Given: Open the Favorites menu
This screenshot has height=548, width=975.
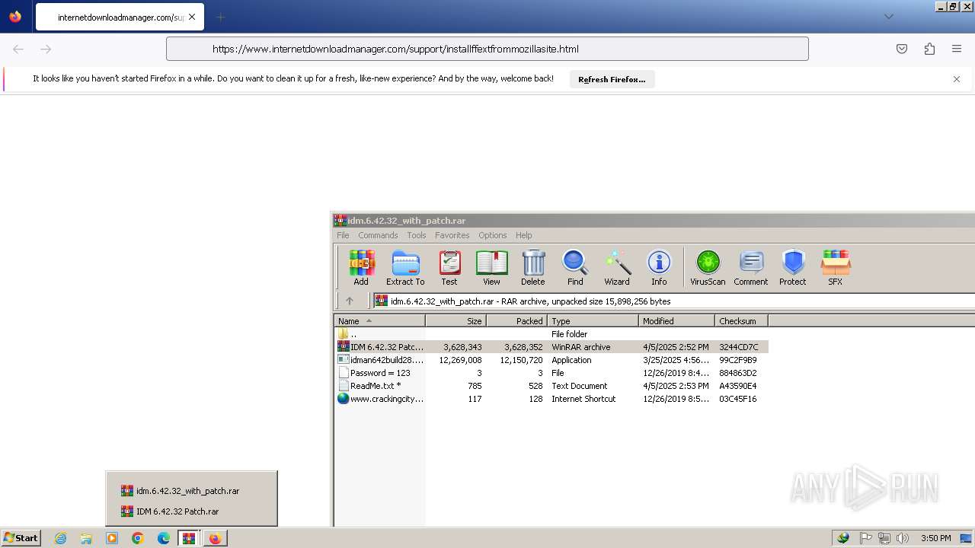Looking at the screenshot, I should pos(452,235).
